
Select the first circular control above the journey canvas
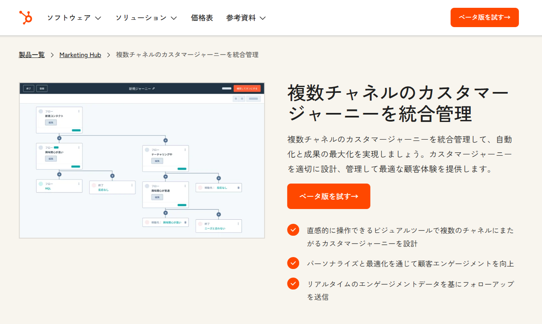pos(236,99)
